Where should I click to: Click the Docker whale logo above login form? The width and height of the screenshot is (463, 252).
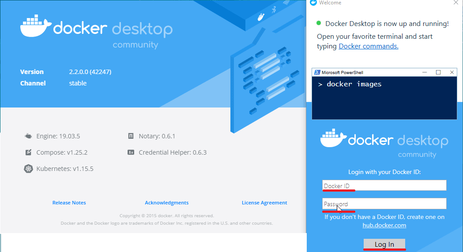[x=334, y=138]
